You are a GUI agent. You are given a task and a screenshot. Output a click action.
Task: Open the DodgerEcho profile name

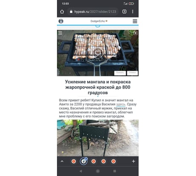tap(98, 21)
